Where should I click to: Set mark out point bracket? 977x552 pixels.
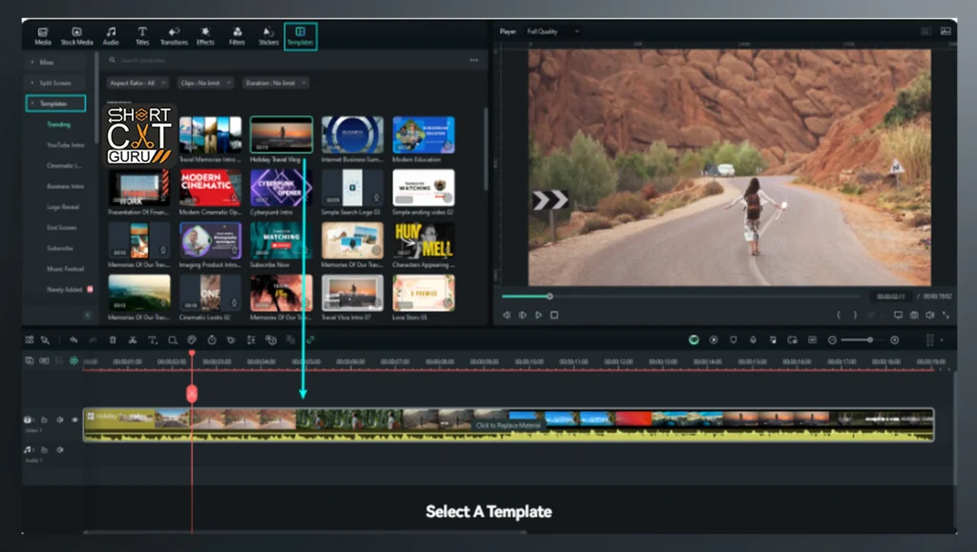pos(855,316)
